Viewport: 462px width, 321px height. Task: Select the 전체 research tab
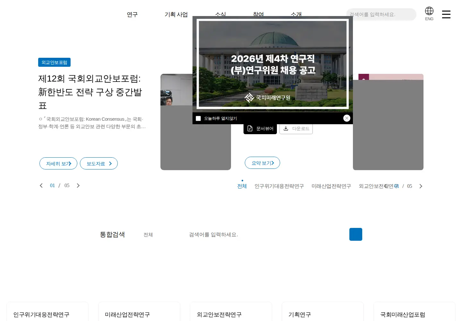coord(242,186)
